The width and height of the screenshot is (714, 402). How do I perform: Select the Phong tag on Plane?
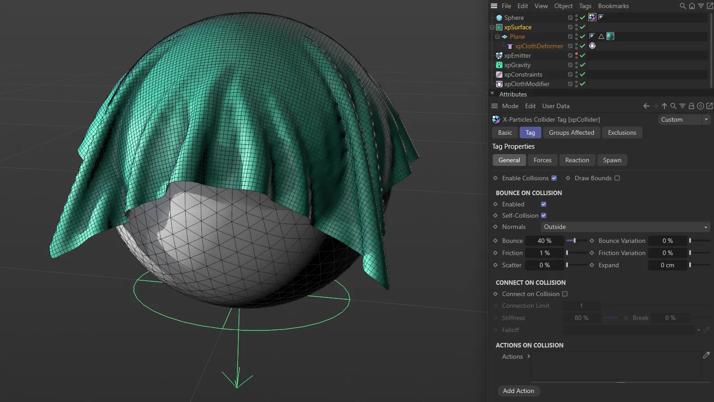(592, 36)
